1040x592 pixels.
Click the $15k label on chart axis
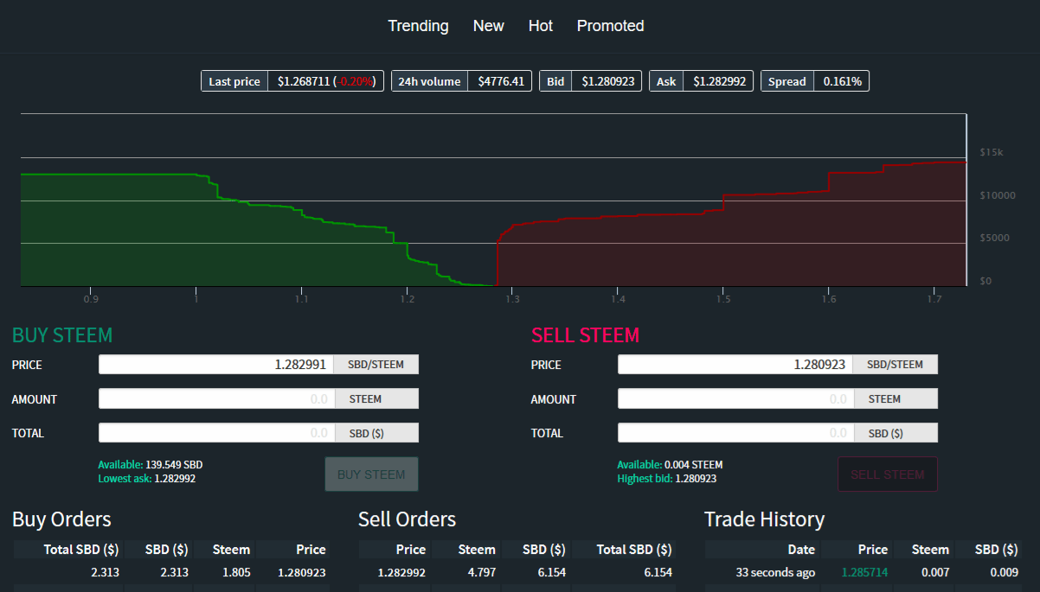[x=992, y=152]
